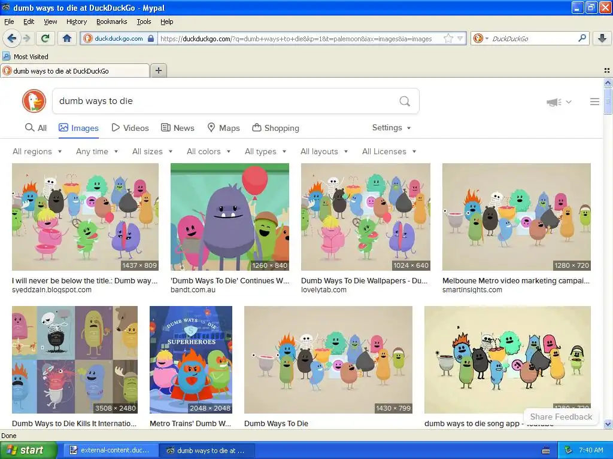The height and width of the screenshot is (459, 613).
Task: Open the News tab
Action: tap(177, 128)
